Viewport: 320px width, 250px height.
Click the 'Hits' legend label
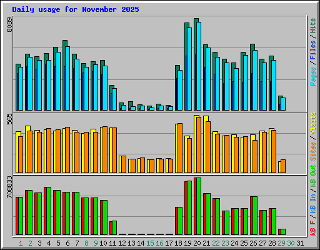click(x=312, y=26)
